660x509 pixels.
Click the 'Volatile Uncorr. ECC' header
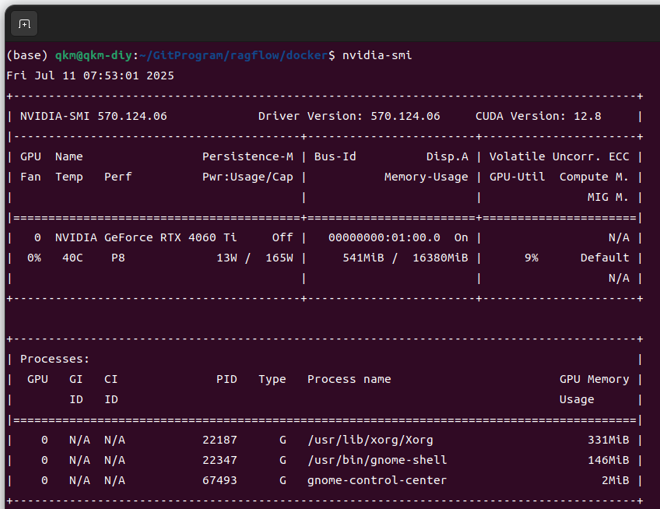click(x=559, y=156)
